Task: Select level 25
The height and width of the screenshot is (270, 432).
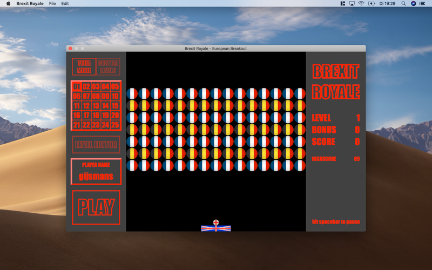Action: coord(115,125)
